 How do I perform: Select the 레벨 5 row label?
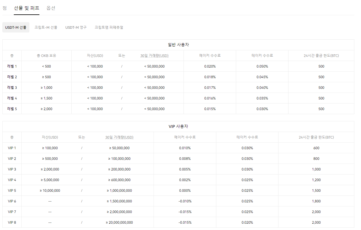coord(12,109)
